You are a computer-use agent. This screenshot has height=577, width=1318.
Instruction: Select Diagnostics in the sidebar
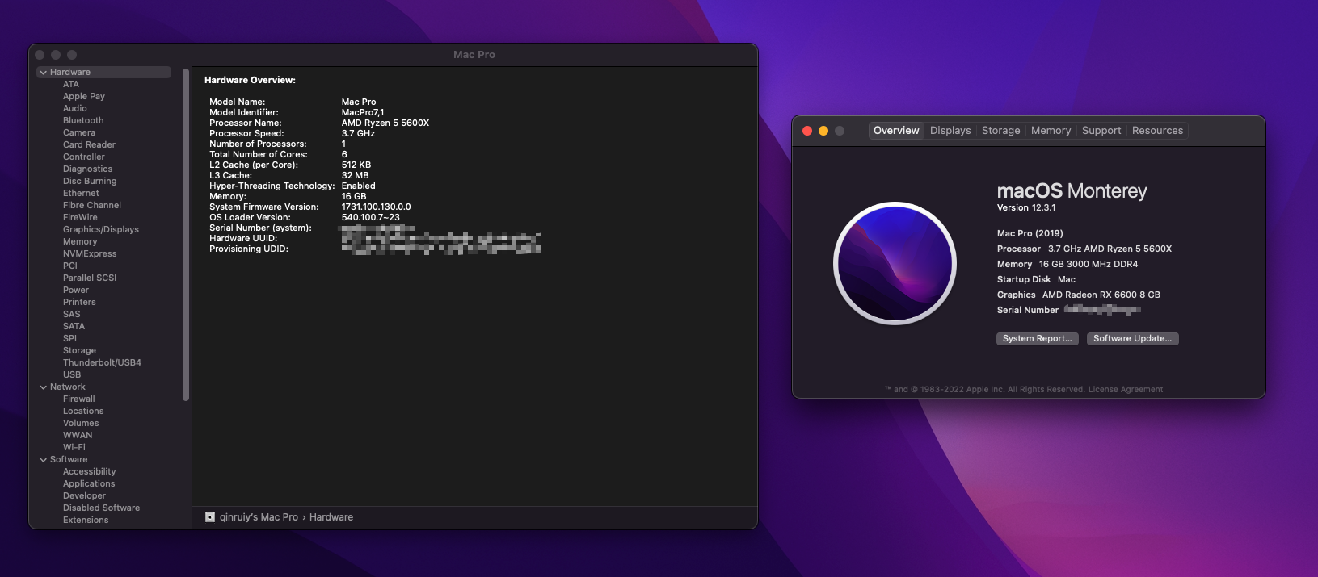[x=87, y=169]
